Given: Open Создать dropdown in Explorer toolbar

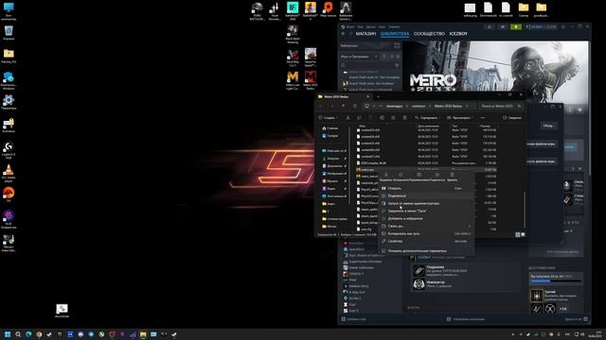Looking at the screenshot, I should [328, 117].
